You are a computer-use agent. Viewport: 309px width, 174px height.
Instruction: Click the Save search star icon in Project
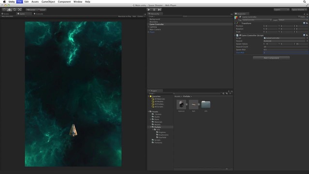click(x=230, y=93)
